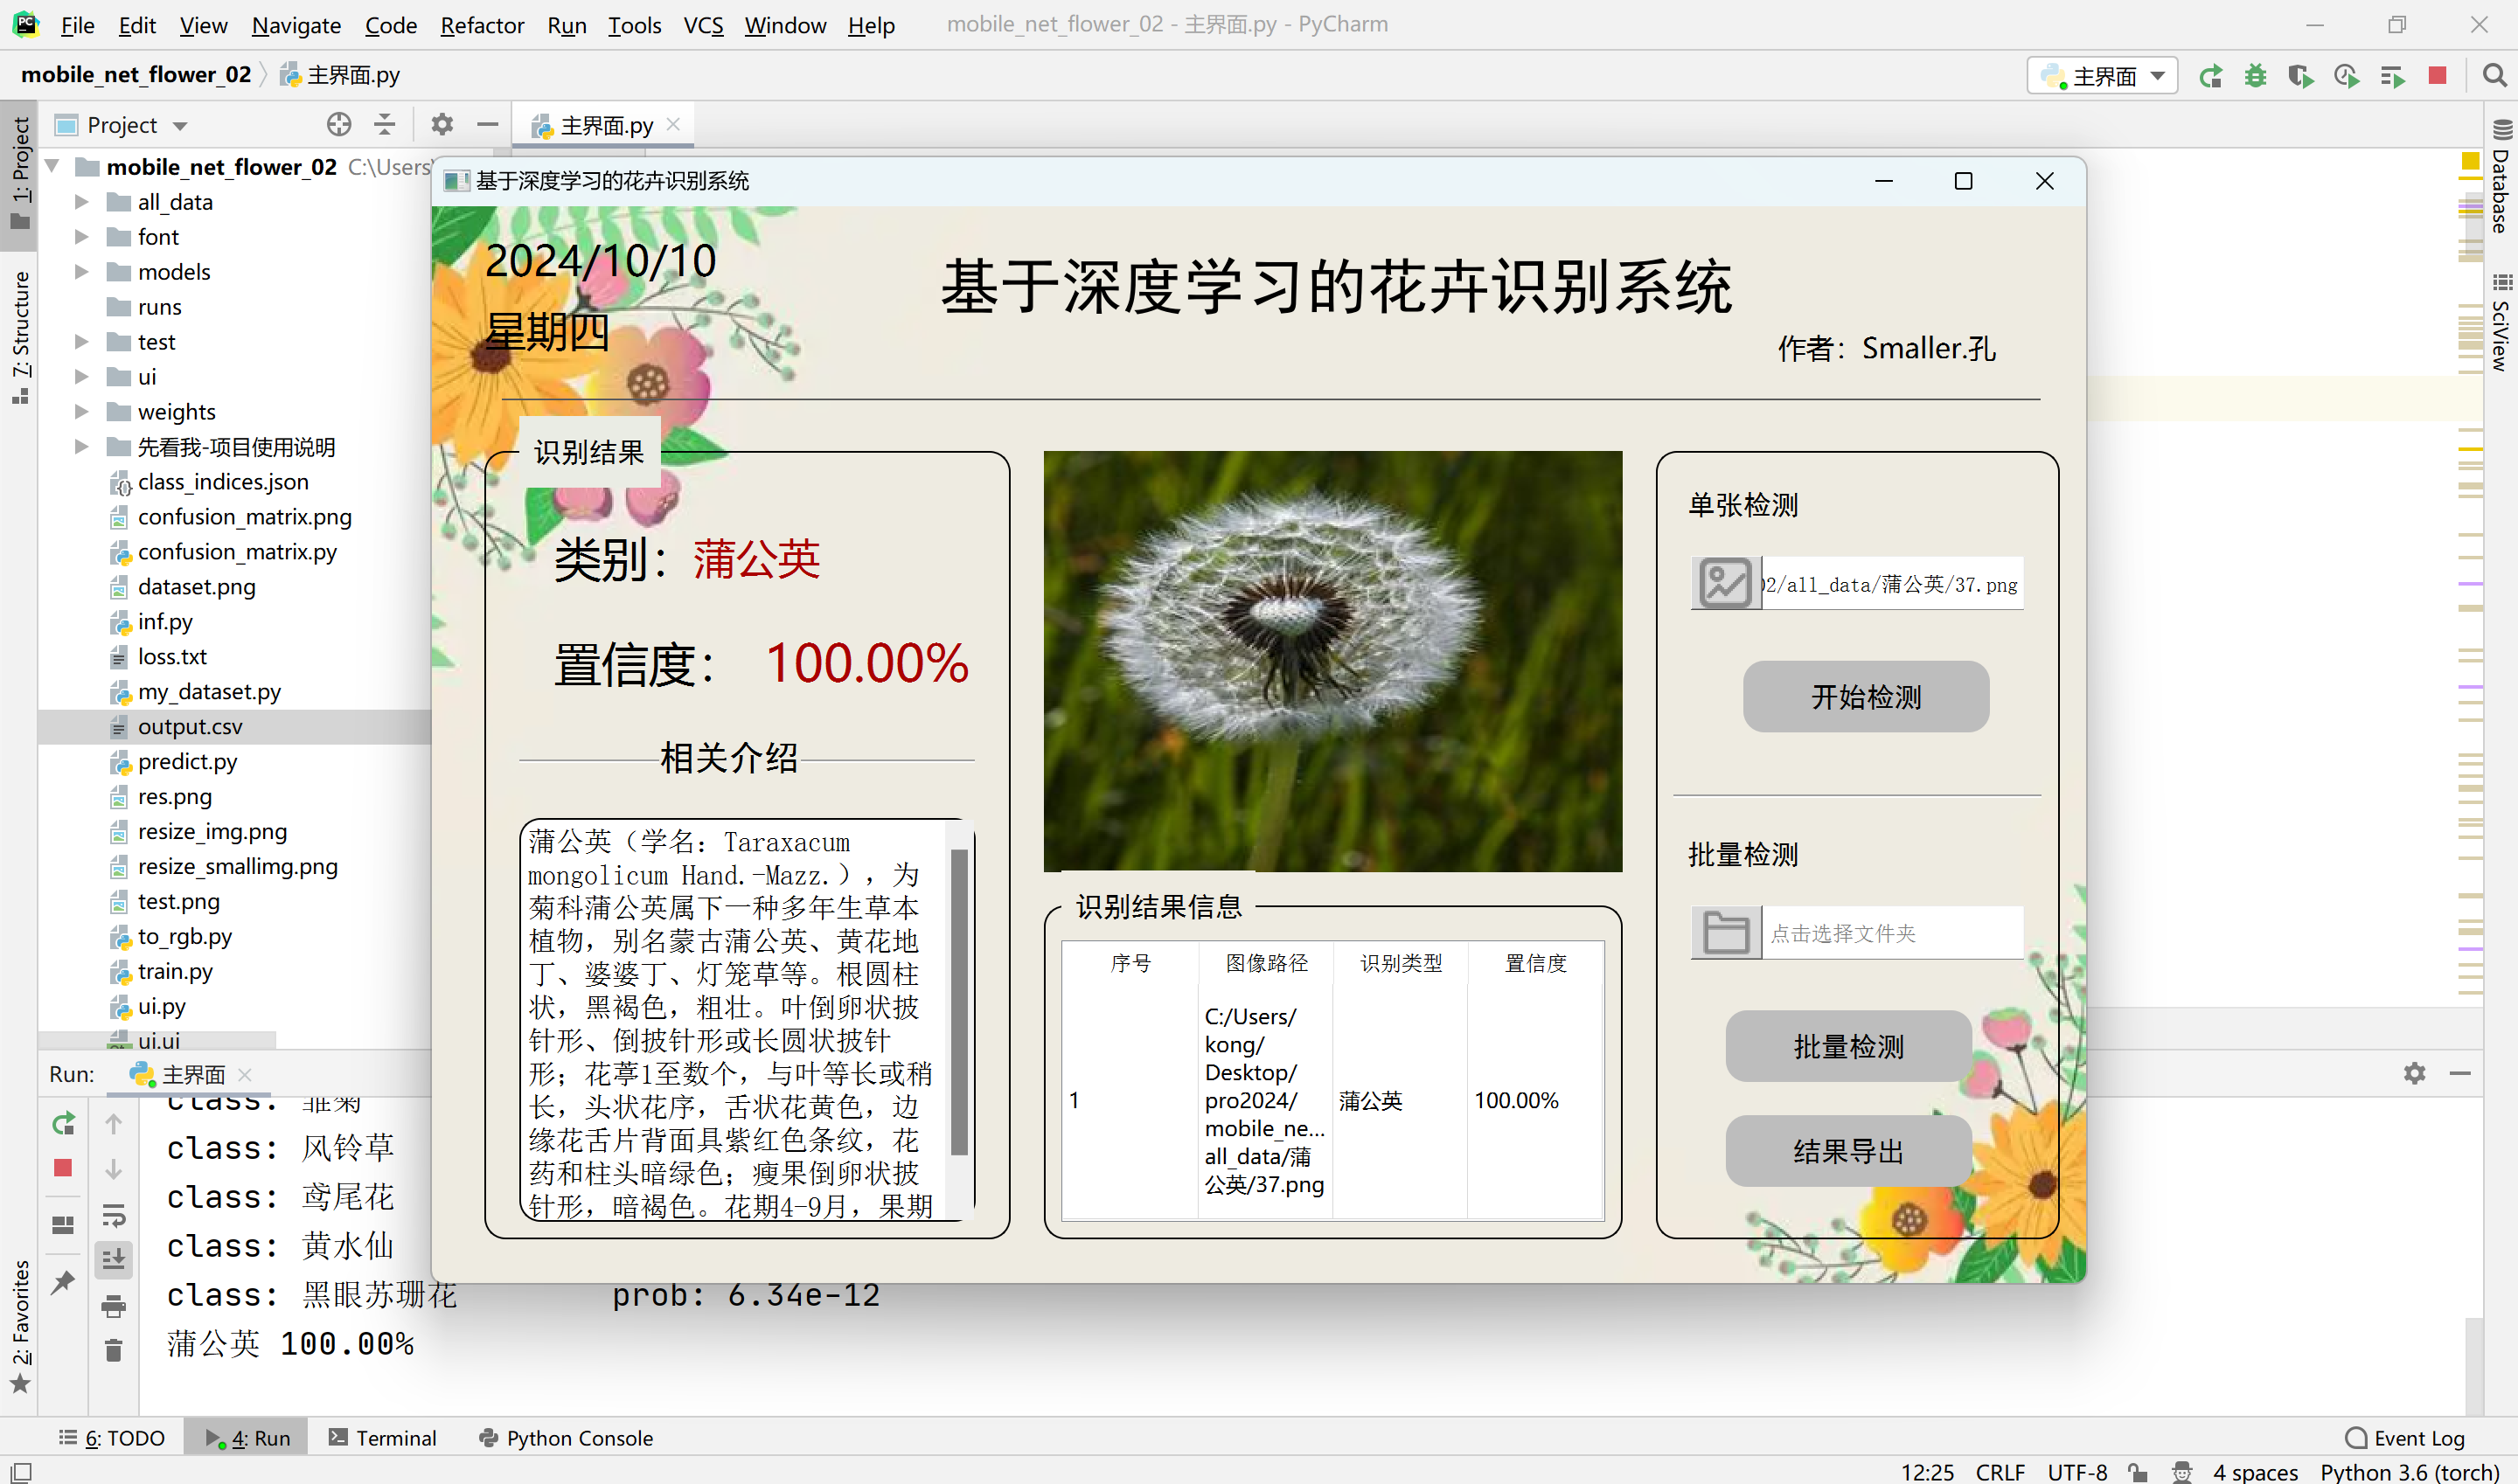Open the profiler run icon
The width and height of the screenshot is (2518, 1484).
tap(2346, 75)
